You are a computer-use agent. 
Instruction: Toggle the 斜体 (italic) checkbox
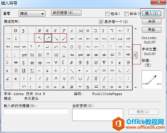pyautogui.click(x=126, y=14)
